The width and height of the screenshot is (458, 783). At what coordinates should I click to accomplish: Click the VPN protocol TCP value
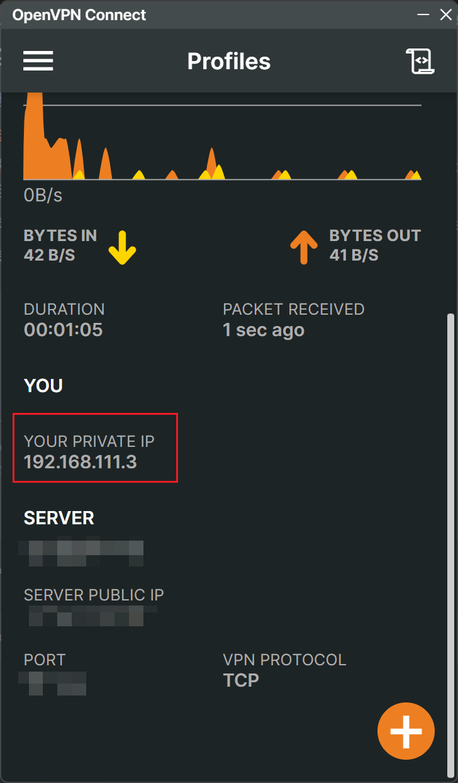click(241, 680)
